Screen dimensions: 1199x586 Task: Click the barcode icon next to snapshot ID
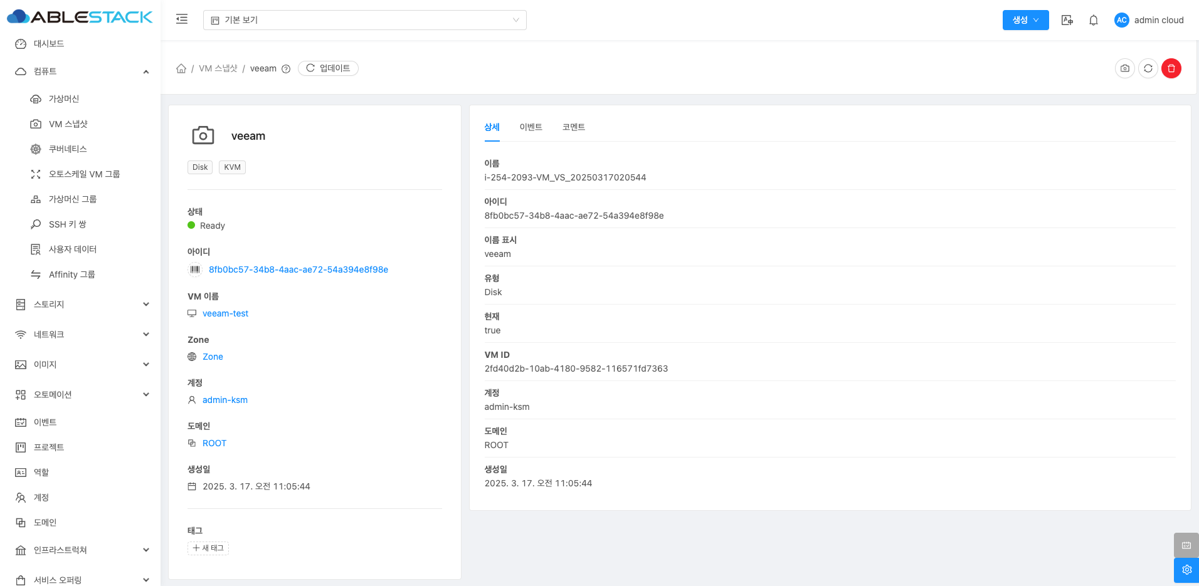[195, 269]
